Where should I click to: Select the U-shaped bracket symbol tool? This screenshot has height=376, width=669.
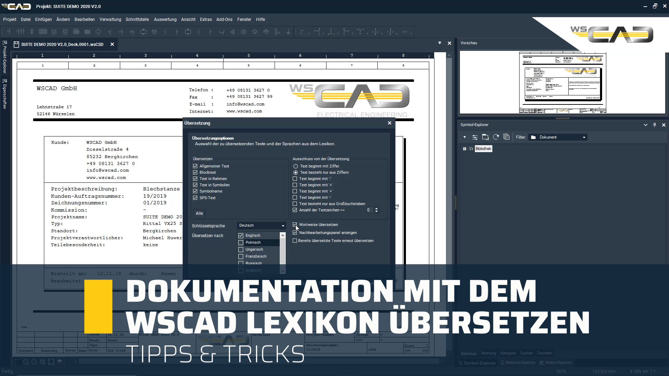[221, 32]
